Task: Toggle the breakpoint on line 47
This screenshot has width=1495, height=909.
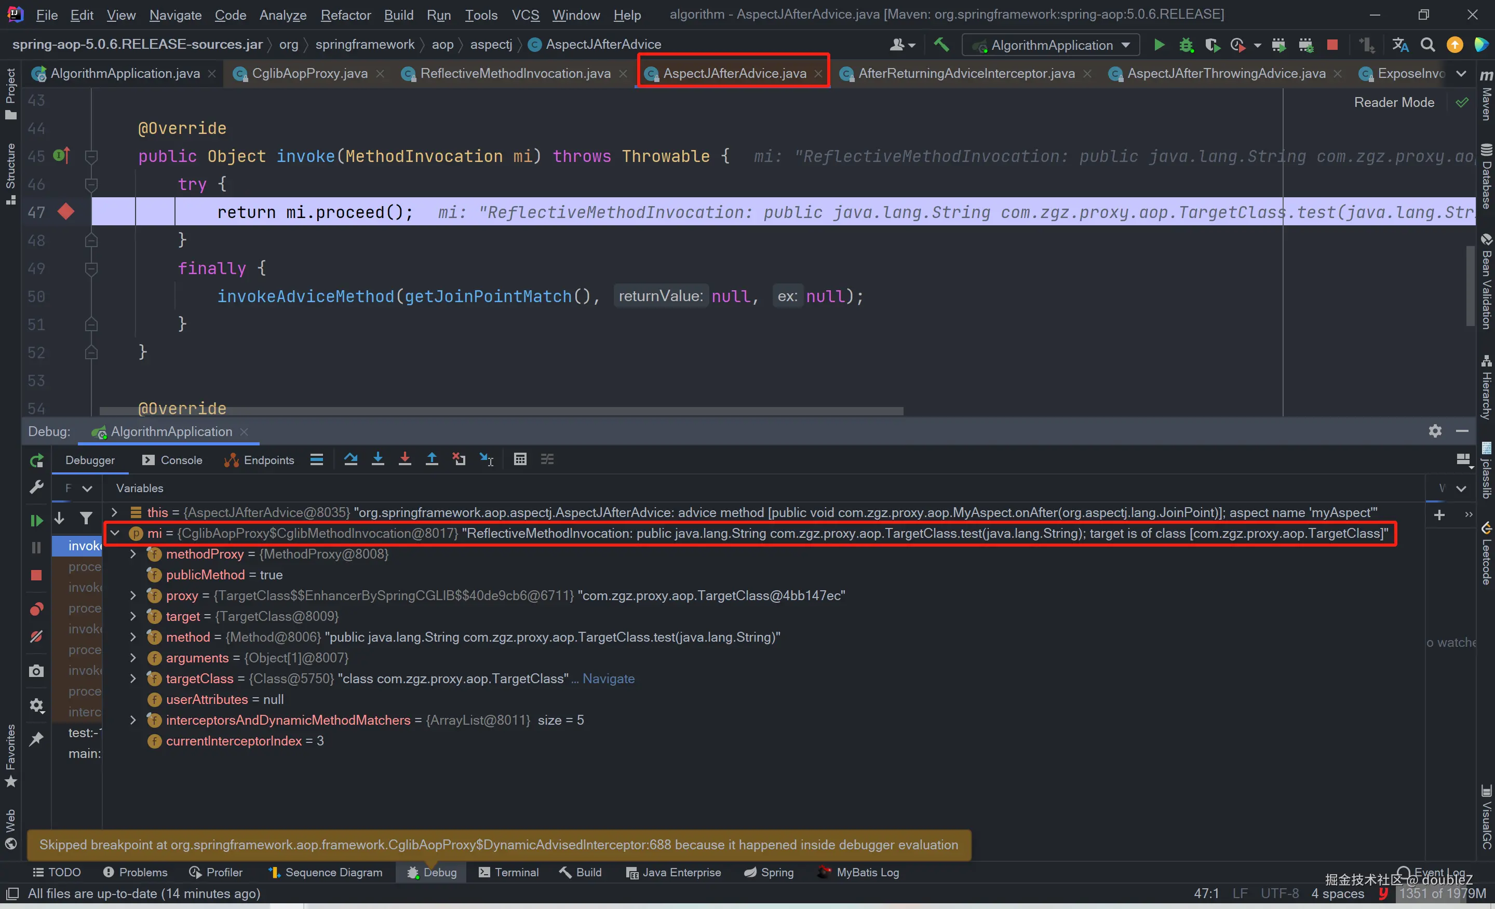Action: (66, 212)
